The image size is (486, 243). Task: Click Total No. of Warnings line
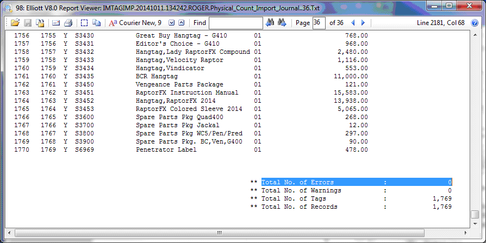[x=351, y=190]
